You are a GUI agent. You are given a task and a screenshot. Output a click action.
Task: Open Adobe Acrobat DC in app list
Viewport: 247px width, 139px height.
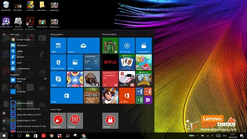[29, 103]
